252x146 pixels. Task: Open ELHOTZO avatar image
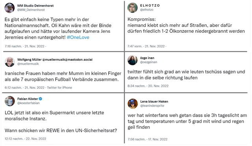pyautogui.click(x=133, y=7)
